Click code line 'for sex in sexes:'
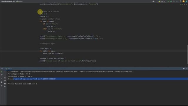This screenshot has height=106, width=188. click(47, 21)
